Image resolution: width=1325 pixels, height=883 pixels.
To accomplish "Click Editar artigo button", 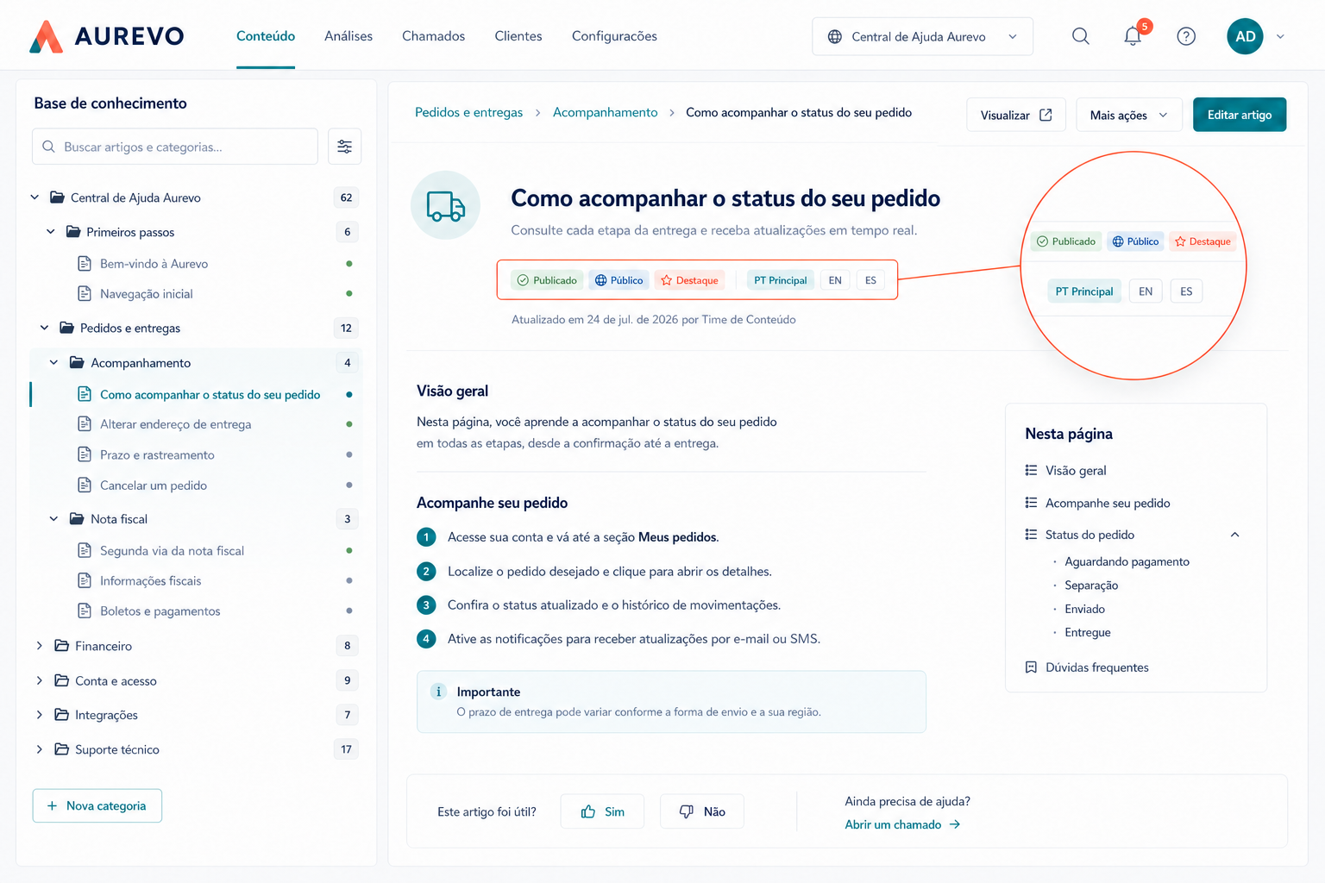I will (1240, 115).
